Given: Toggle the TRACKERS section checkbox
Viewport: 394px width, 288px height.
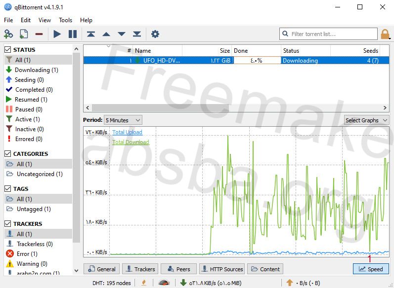Looking at the screenshot, I should pos(8,223).
